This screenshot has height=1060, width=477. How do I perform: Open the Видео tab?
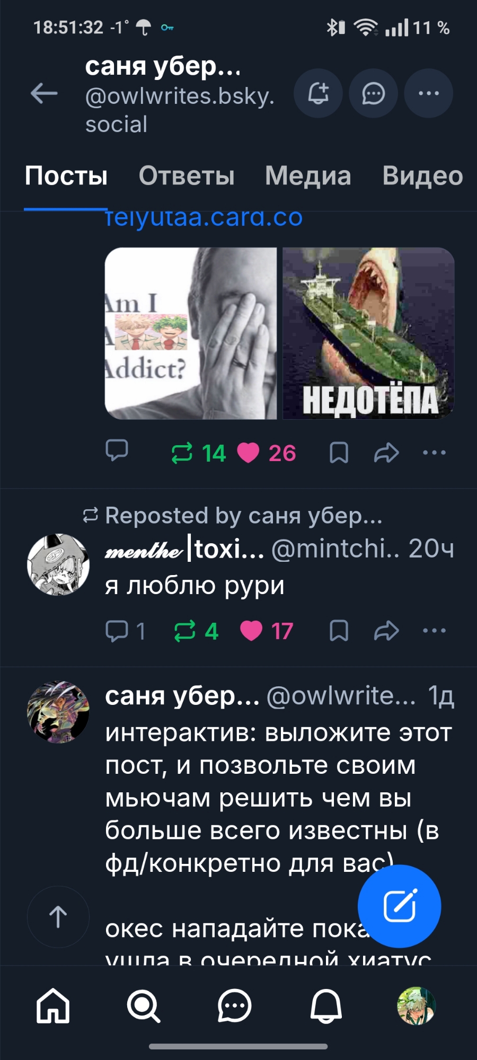click(x=423, y=176)
